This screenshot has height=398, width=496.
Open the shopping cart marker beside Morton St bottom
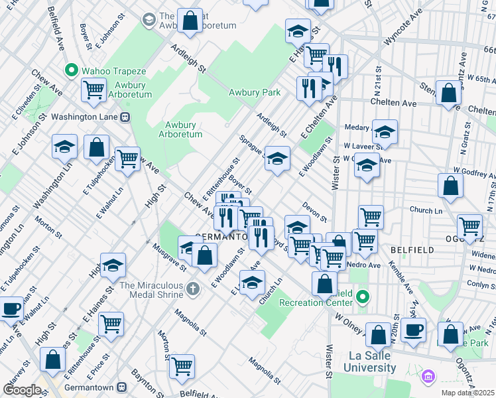182,367
